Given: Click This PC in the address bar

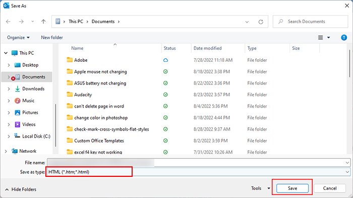Looking at the screenshot, I should coord(76,22).
